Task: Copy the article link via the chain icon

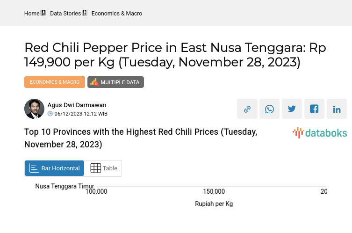Action: tap(247, 109)
